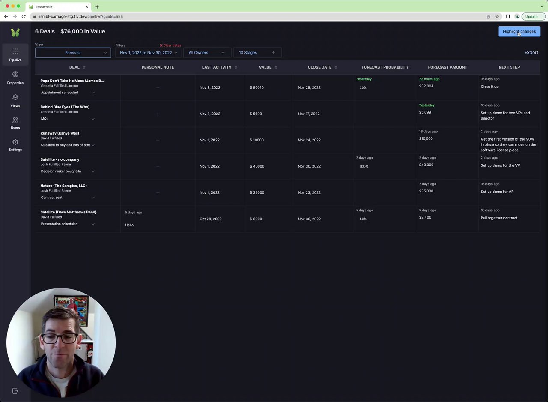Click the share icon in address bar
The image size is (548, 402).
coord(488,16)
